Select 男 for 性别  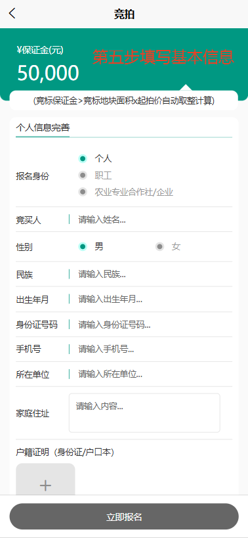91,246
